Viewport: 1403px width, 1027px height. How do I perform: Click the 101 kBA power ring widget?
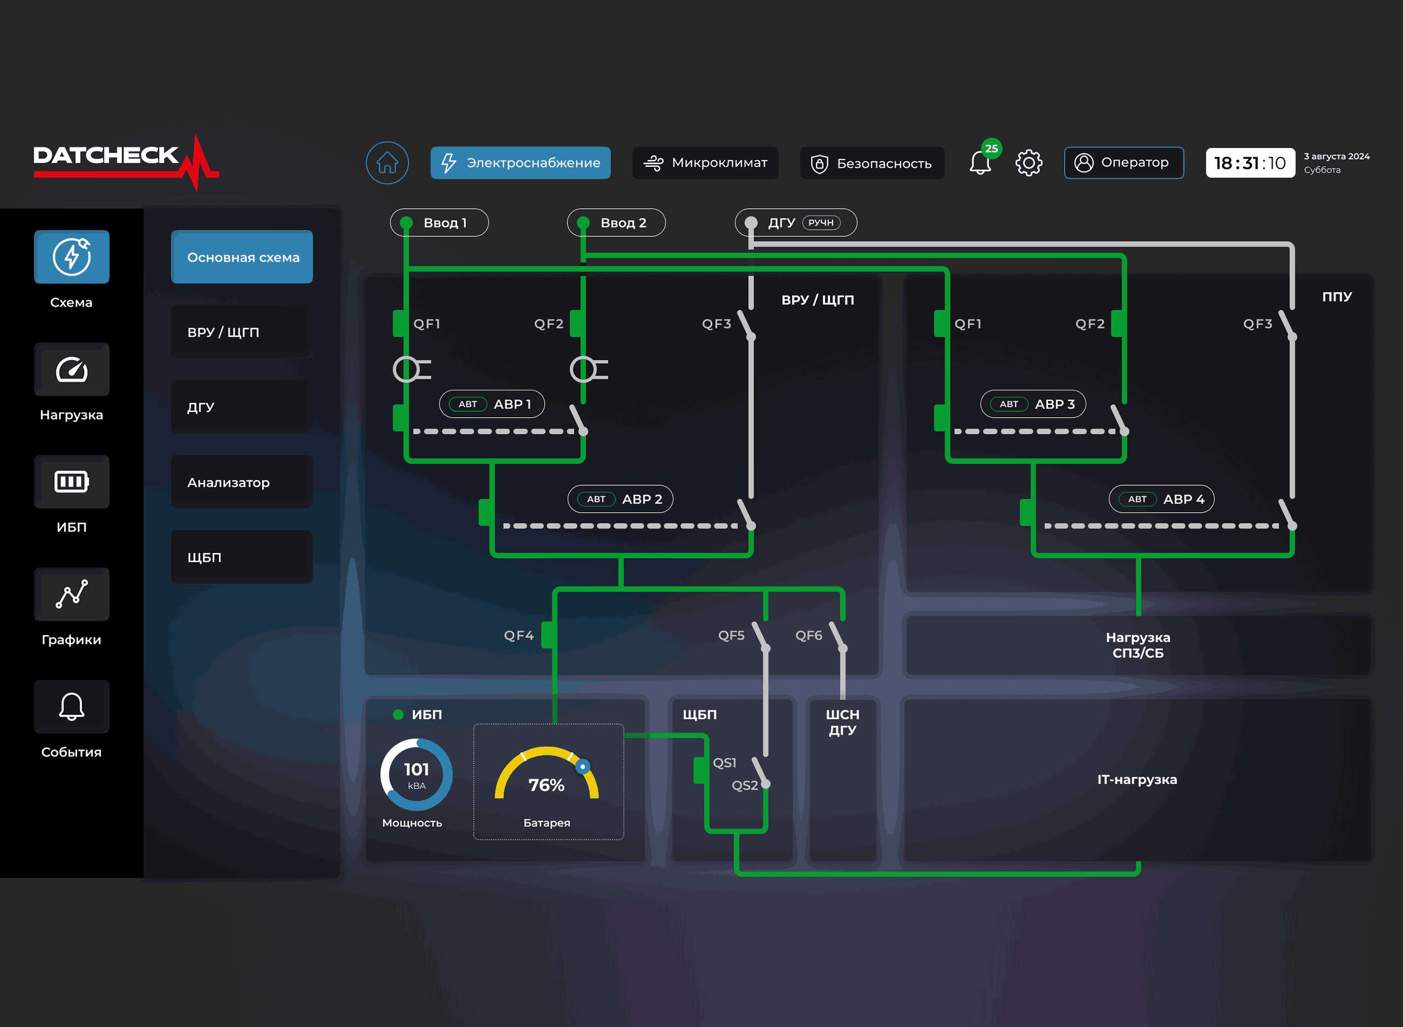417,775
